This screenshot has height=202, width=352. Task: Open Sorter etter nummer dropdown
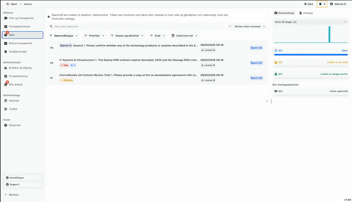pyautogui.click(x=247, y=26)
